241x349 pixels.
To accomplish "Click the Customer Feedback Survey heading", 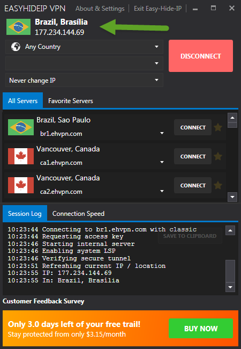I will point(43,301).
